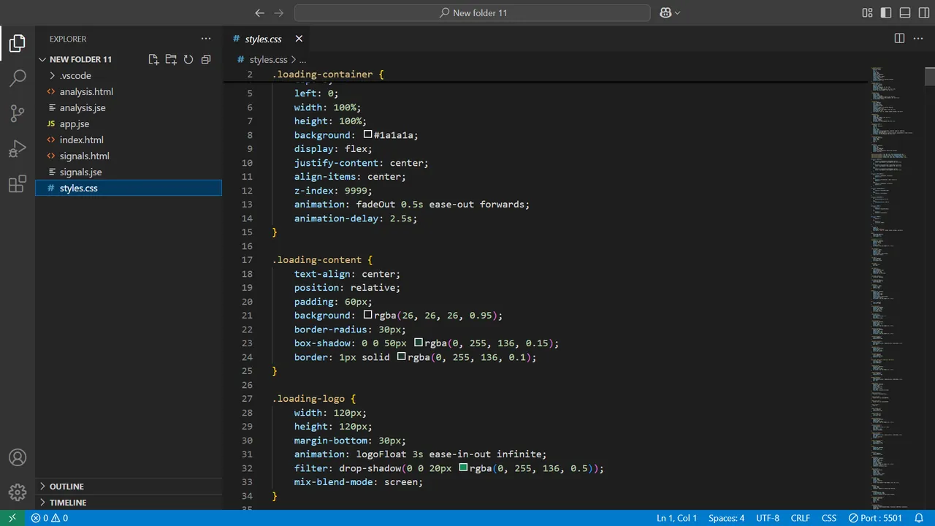Open analysis.jse in the Explorer
The image size is (935, 526).
click(x=129, y=107)
